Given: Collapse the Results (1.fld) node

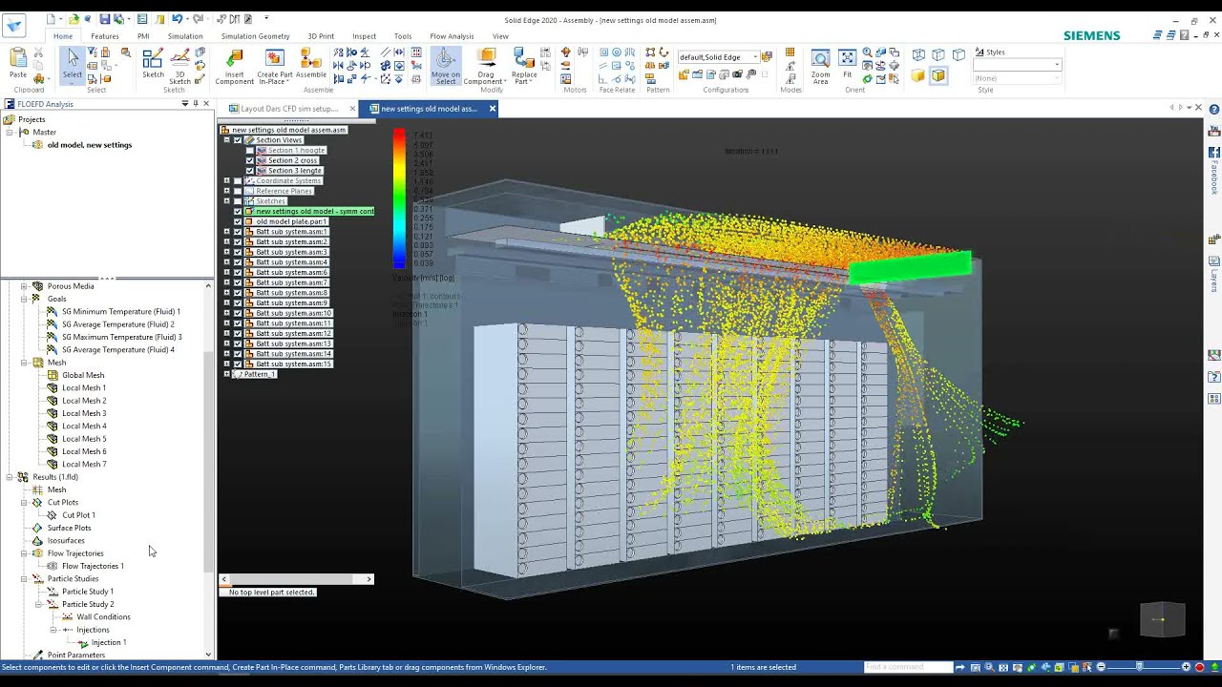Looking at the screenshot, I should (x=10, y=477).
